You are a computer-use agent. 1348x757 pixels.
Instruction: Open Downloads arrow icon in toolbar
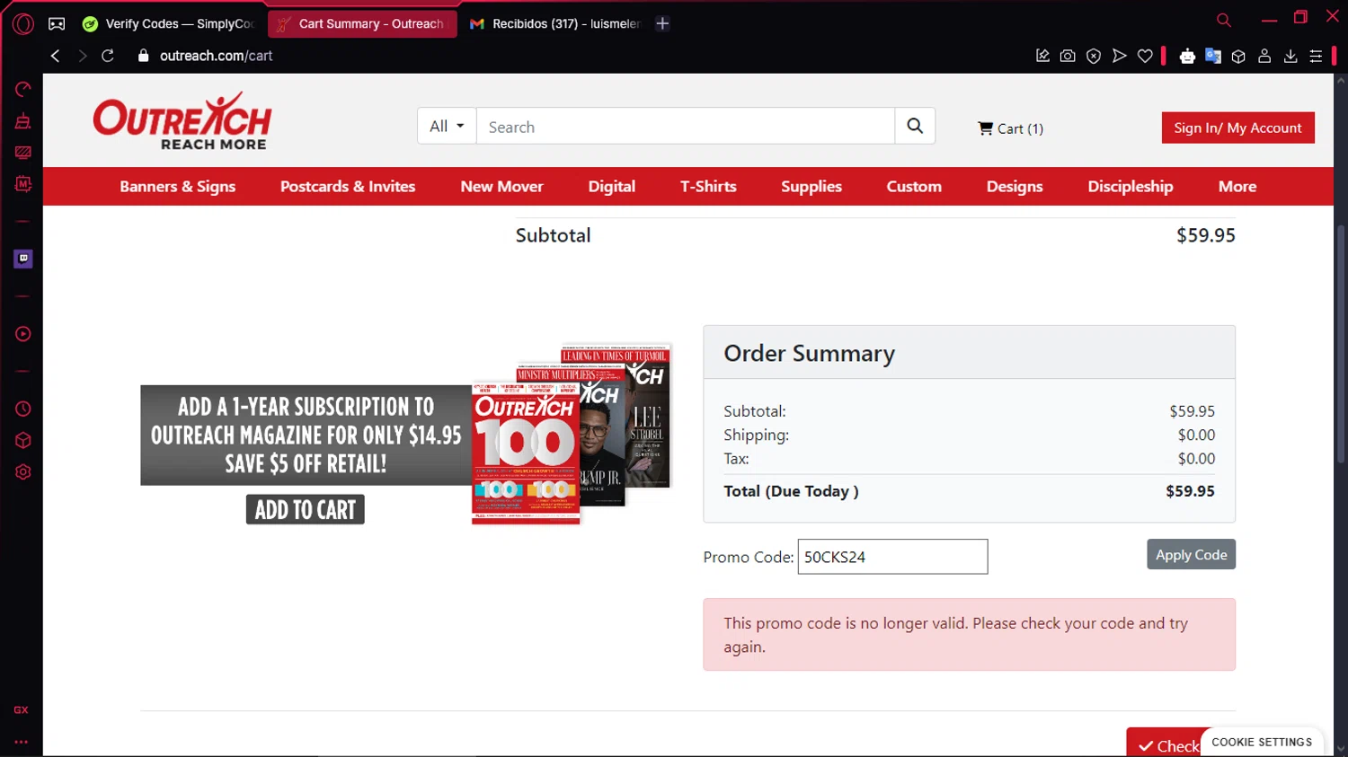coord(1290,56)
